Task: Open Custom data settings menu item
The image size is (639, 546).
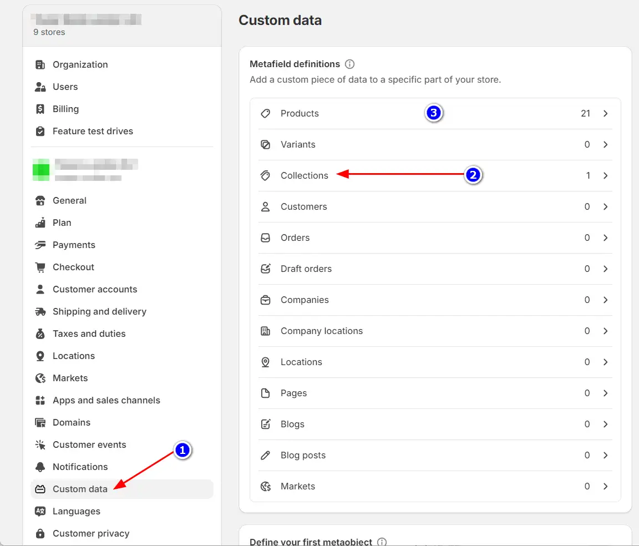Action: [80, 489]
